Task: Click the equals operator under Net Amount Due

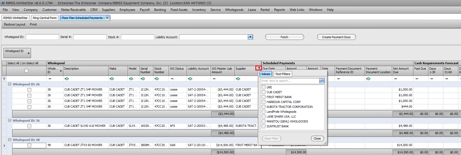Action: [395, 79]
